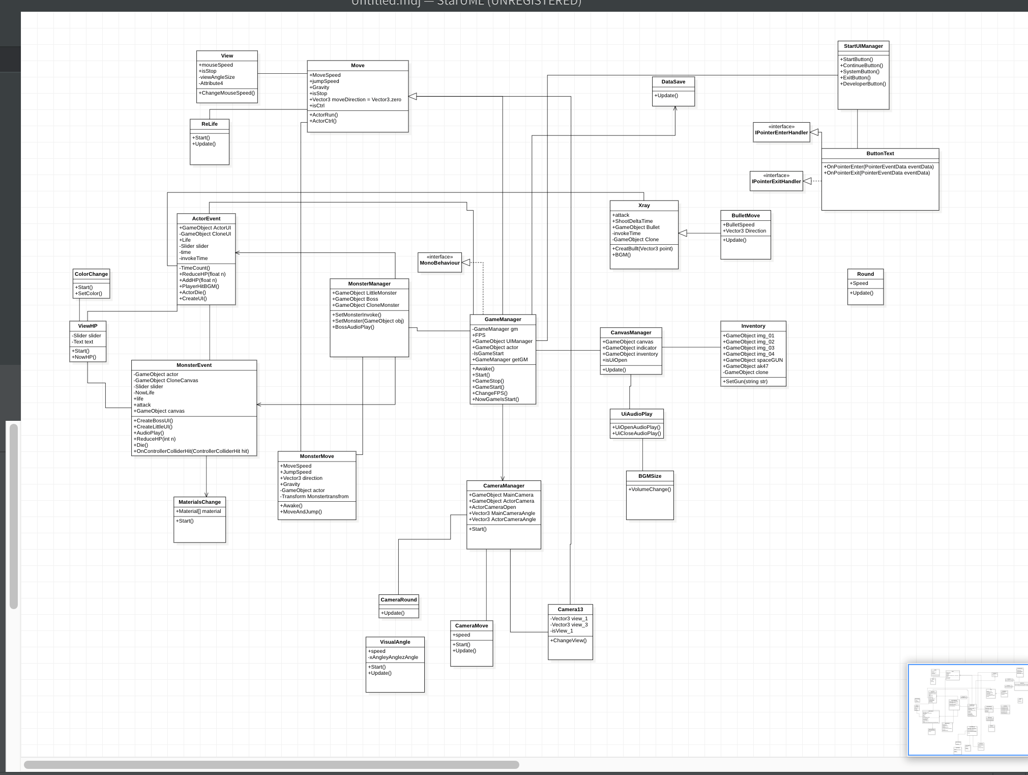
Task: Click the BulletMove class header
Action: 745,216
